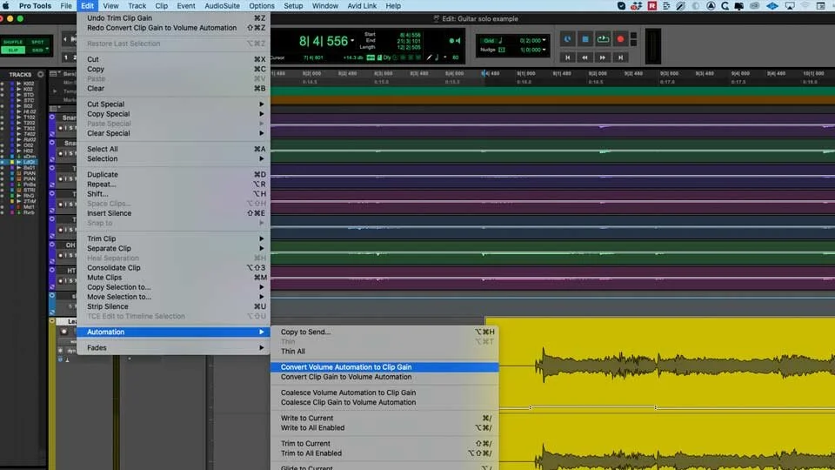Choose Mute Clips command
The width and height of the screenshot is (835, 470).
click(174, 277)
